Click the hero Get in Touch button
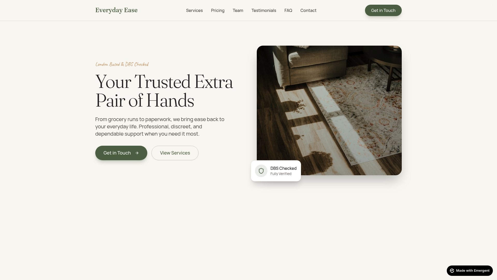497x280 pixels. pyautogui.click(x=121, y=153)
